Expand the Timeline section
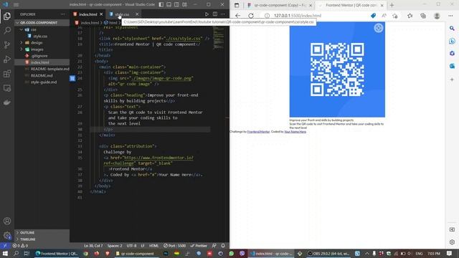Viewport: 459px width, 258px height. point(42,239)
